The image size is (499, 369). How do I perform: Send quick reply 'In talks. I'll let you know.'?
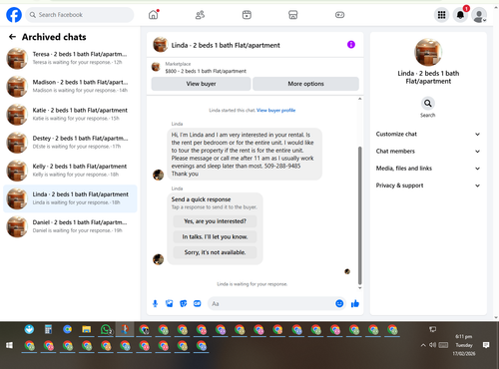[215, 236]
